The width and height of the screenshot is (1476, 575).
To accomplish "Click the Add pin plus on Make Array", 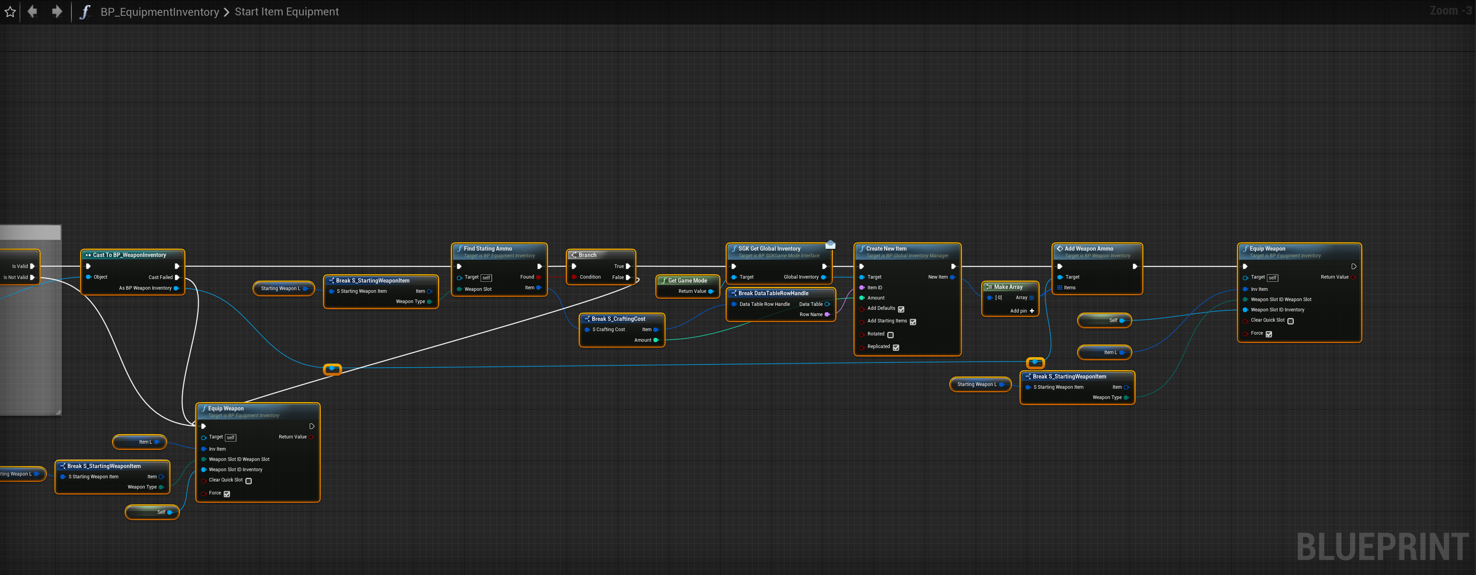I will tap(1032, 311).
